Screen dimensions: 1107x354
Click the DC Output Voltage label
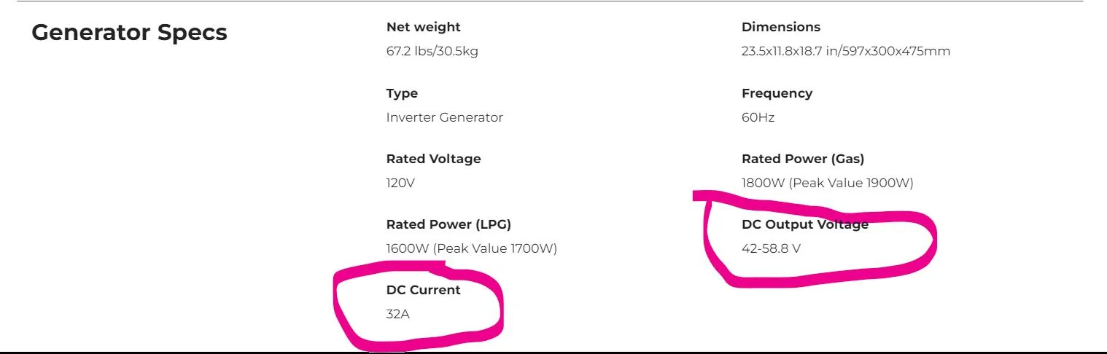coord(804,224)
